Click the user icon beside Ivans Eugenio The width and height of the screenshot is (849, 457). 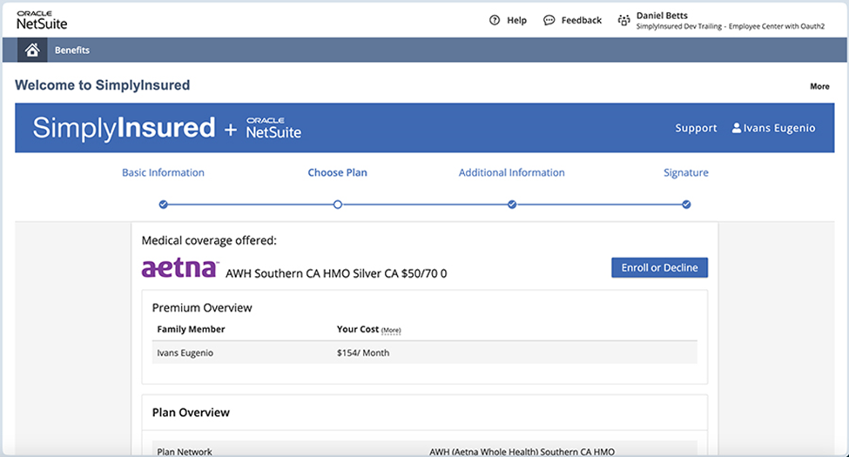pyautogui.click(x=736, y=128)
